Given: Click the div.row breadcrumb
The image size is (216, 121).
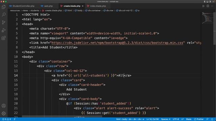Looking at the screenshot, I should tap(108, 10).
